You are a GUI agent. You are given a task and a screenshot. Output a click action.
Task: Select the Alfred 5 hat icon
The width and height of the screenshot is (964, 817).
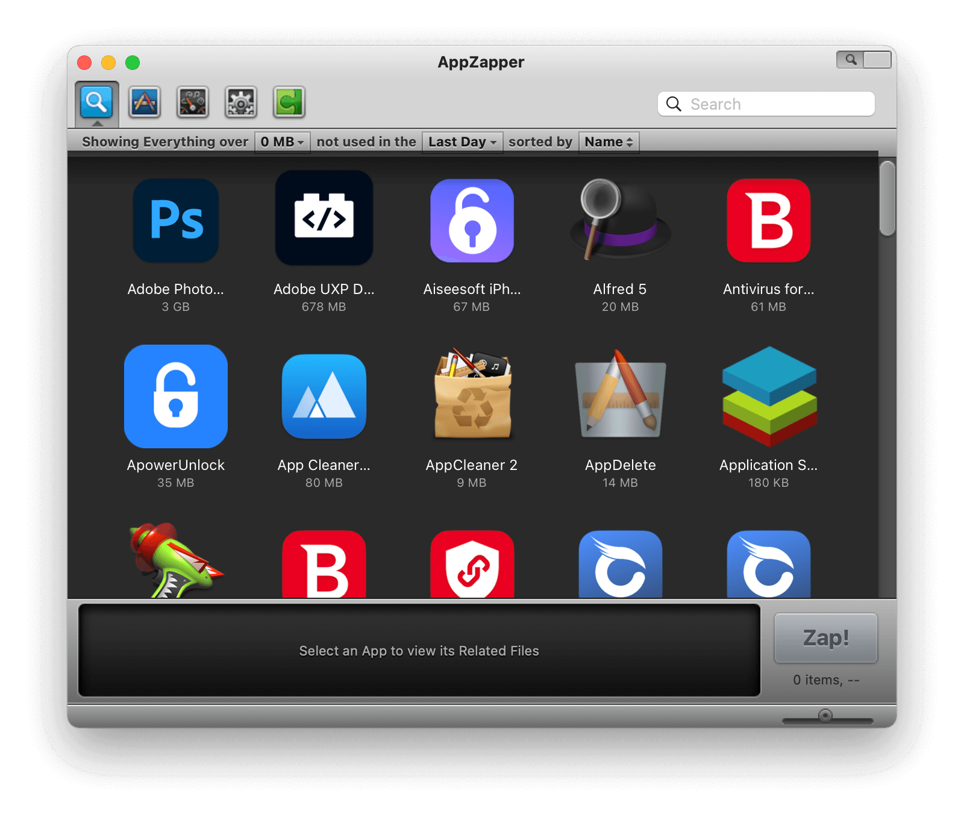[x=620, y=220]
